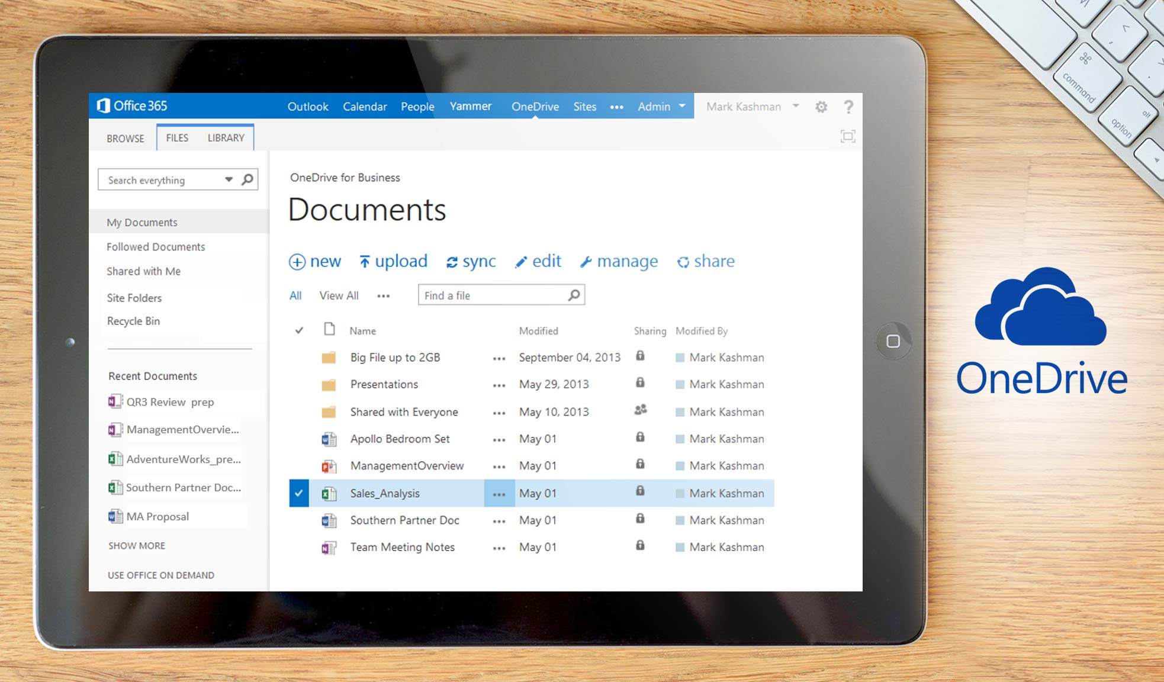Click the Help question mark icon
The height and width of the screenshot is (682, 1164).
(x=848, y=107)
